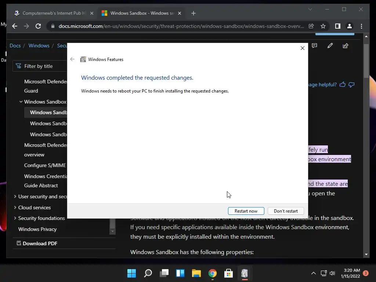Close the Windows Features dialog
Screen dimensions: 376x282
tap(303, 48)
